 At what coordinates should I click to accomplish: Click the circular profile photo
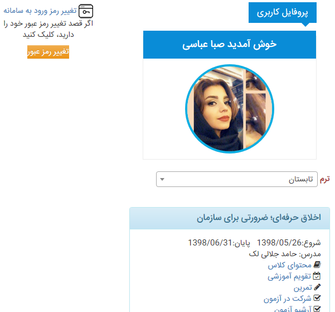click(230, 109)
